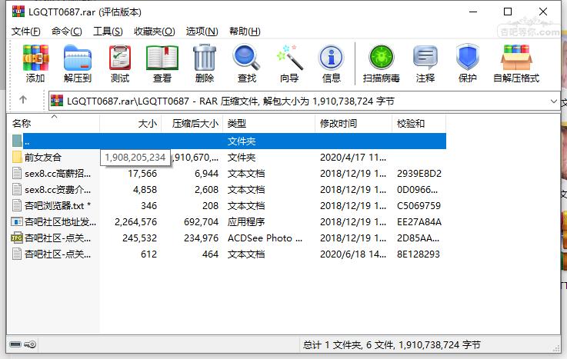
Task: Click the date 2020/4/17 11...
Action: [x=353, y=157]
